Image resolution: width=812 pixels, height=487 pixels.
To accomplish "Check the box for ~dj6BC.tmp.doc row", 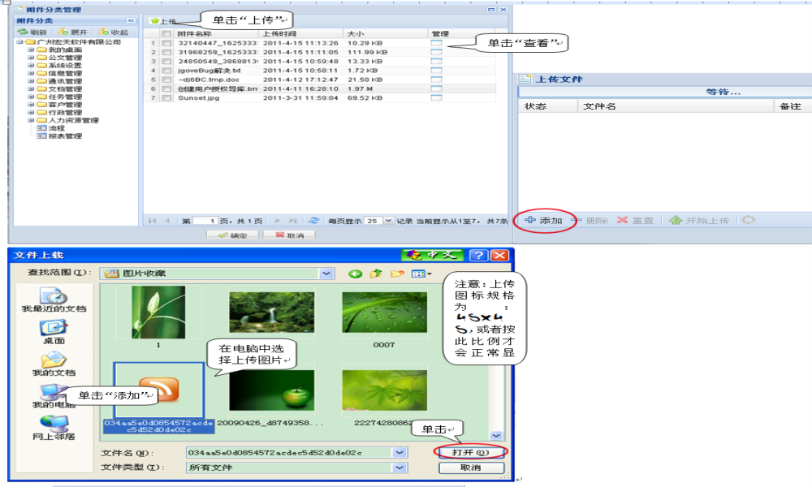I will coord(166,80).
